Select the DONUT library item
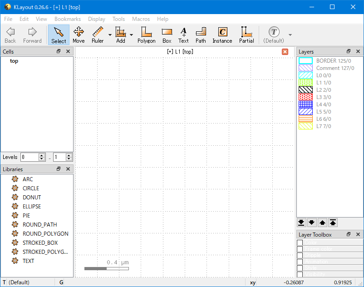Viewport: 364px width, 287px height. (32, 198)
